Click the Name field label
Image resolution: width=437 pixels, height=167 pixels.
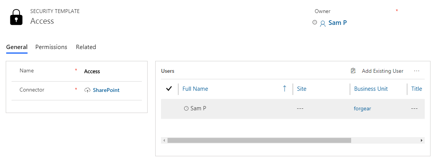coord(26,71)
